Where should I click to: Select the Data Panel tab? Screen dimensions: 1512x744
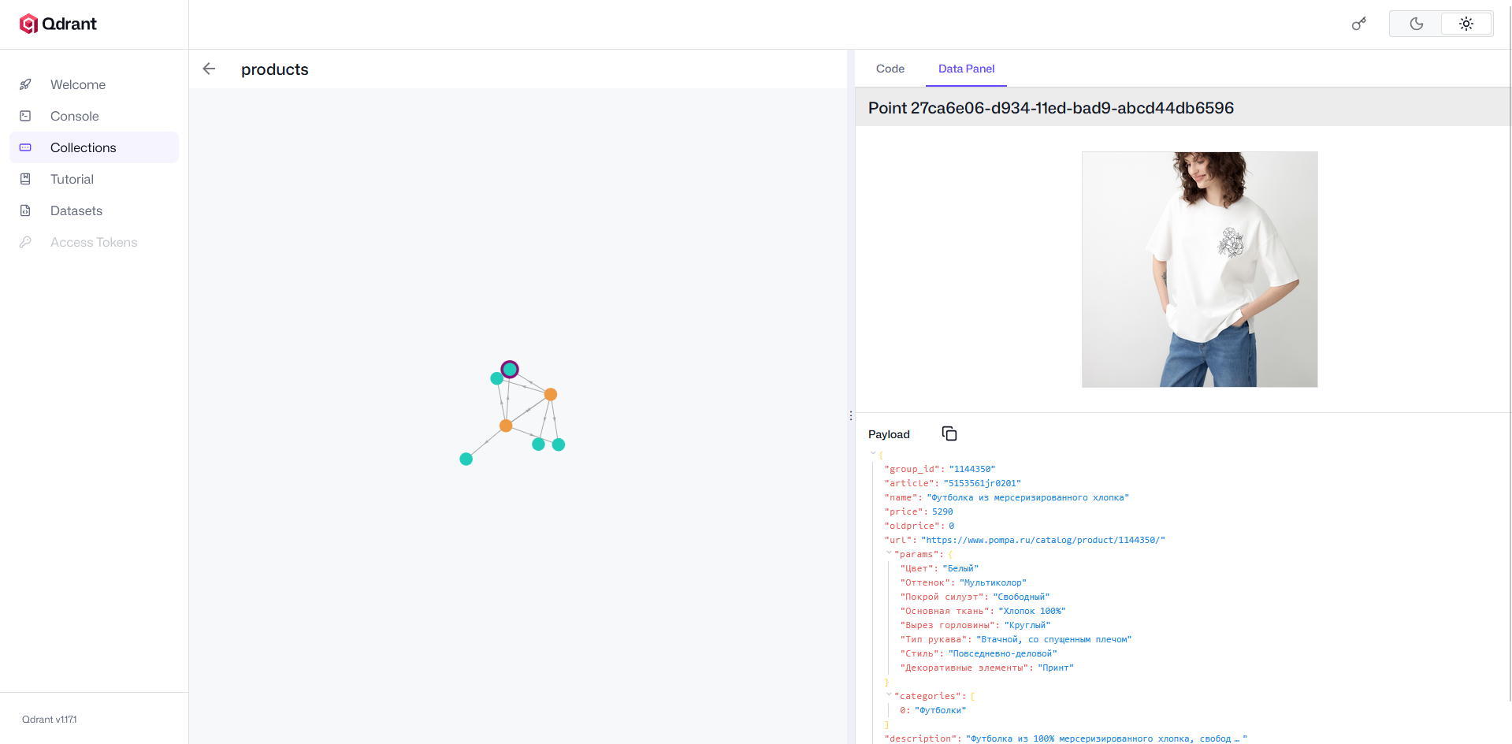966,69
